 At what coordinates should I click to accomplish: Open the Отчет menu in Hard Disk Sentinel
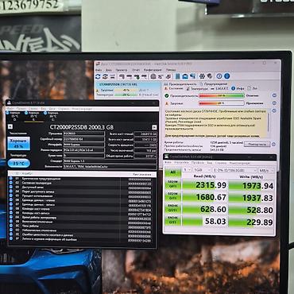(136, 70)
